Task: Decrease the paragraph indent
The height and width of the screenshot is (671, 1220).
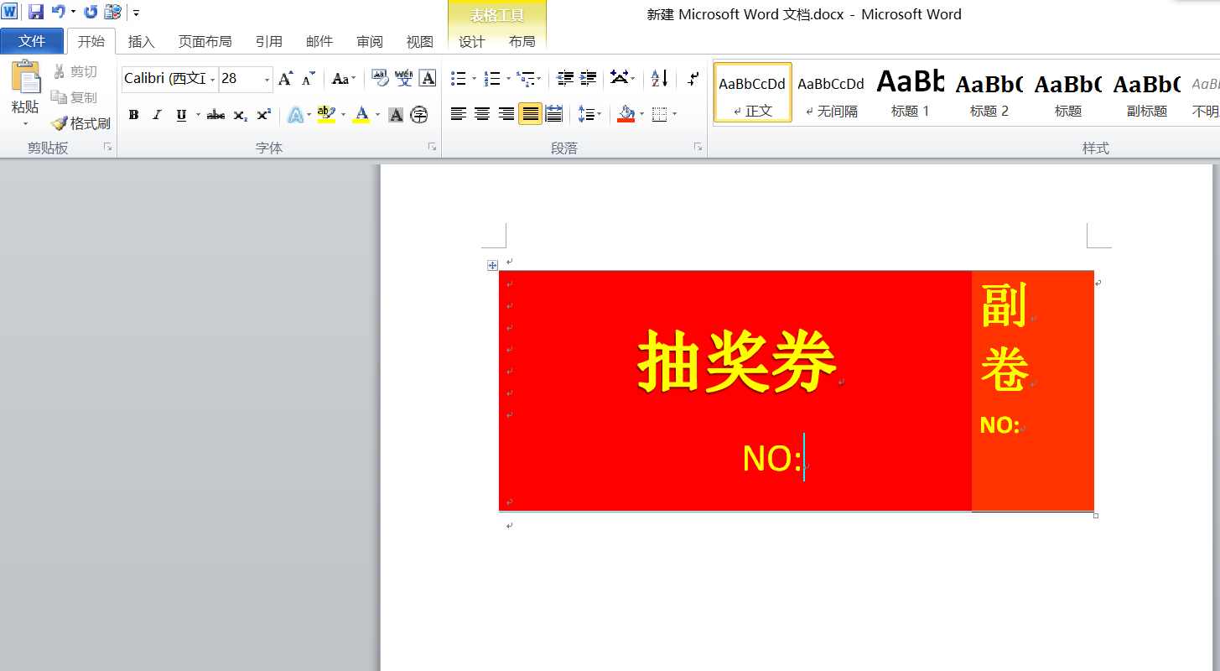Action: [x=565, y=79]
